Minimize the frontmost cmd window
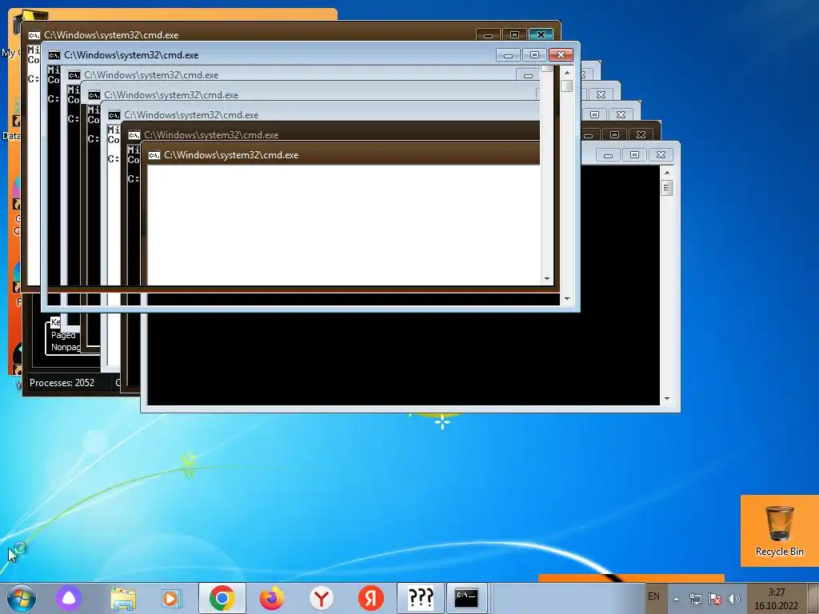Screen dimensions: 819x614 pos(608,154)
